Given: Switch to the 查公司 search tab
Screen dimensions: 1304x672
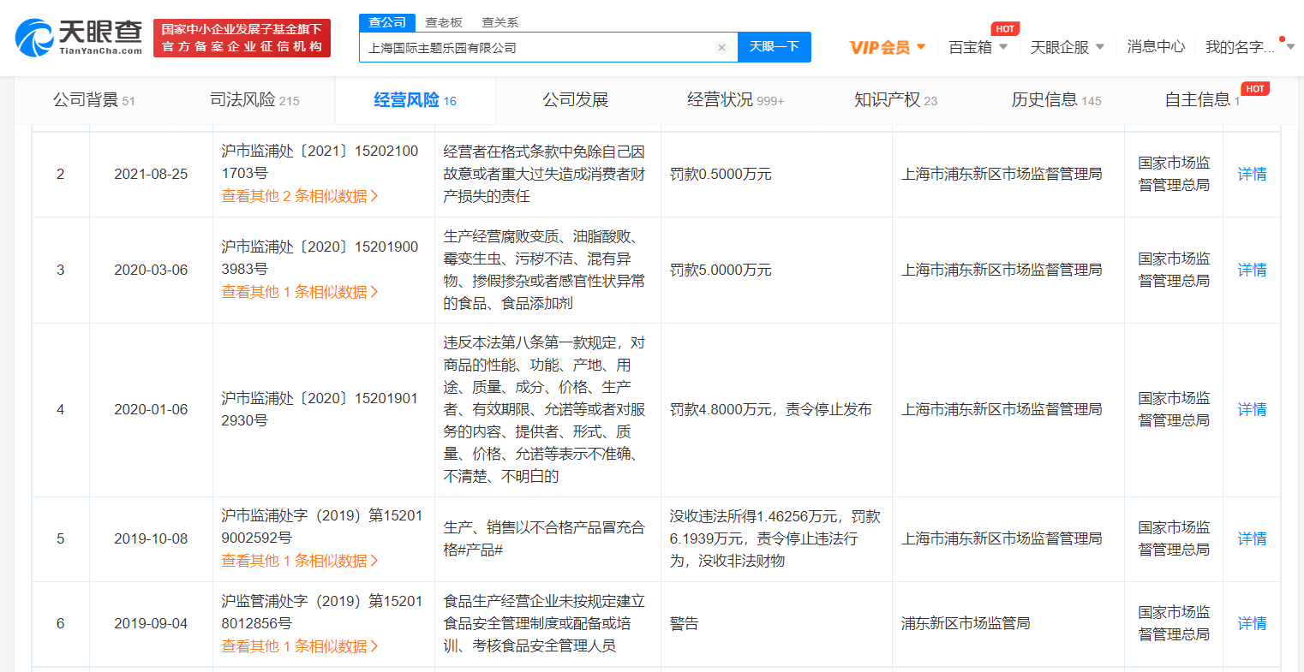Looking at the screenshot, I should click(x=387, y=22).
